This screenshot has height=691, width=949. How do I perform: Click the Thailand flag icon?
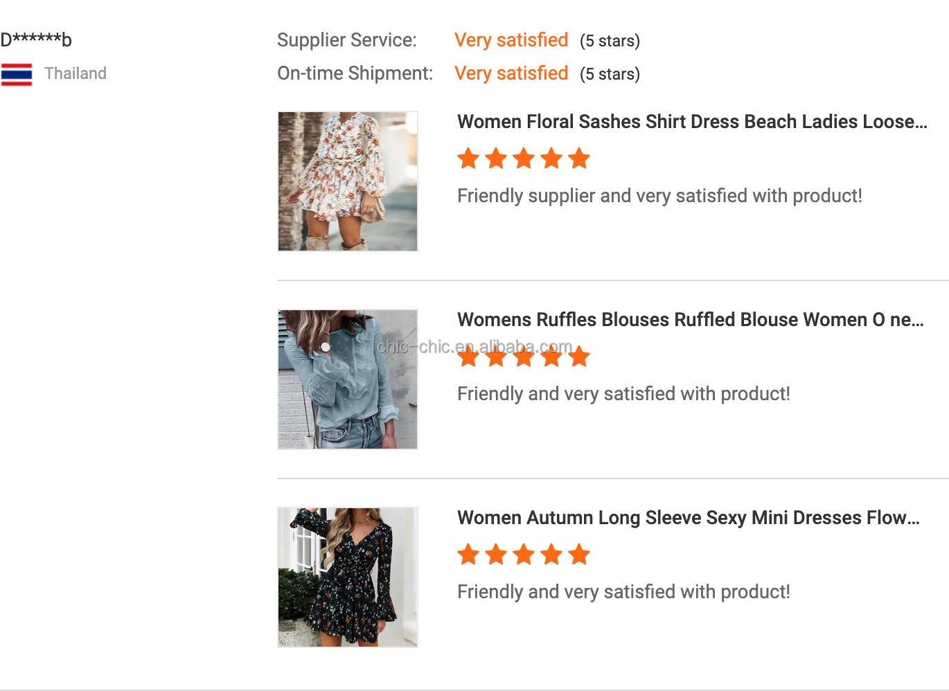pyautogui.click(x=17, y=74)
